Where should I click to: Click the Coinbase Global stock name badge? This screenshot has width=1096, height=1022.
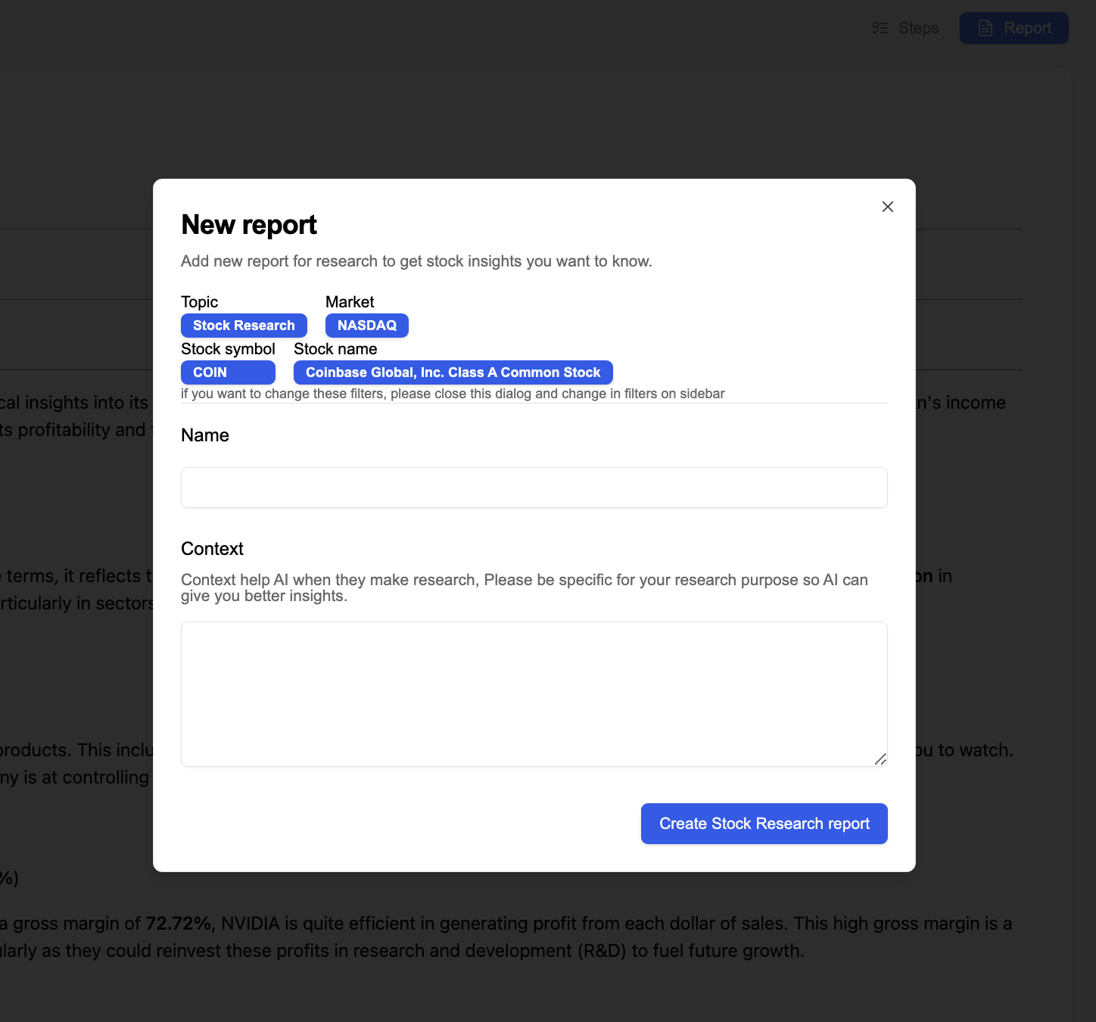453,372
